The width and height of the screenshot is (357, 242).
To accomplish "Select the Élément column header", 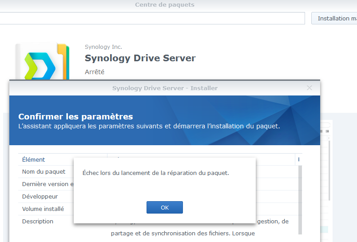I will pos(33,159).
